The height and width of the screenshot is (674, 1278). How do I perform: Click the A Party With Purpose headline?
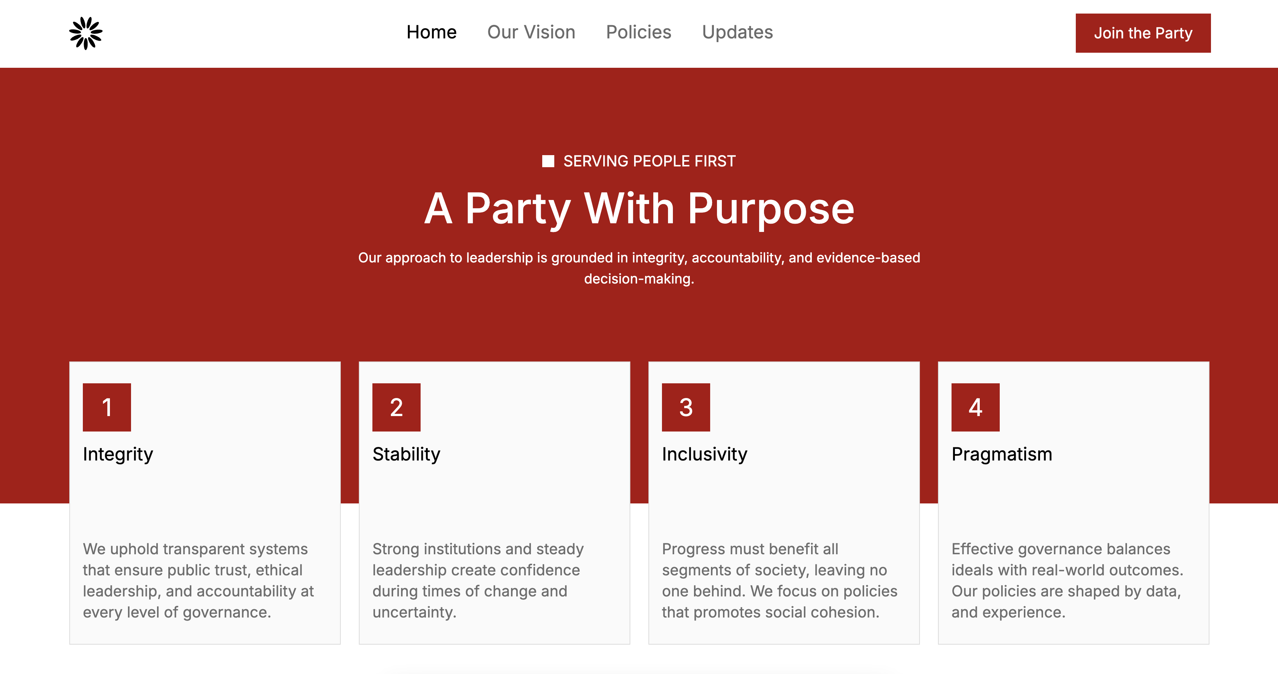click(x=639, y=209)
